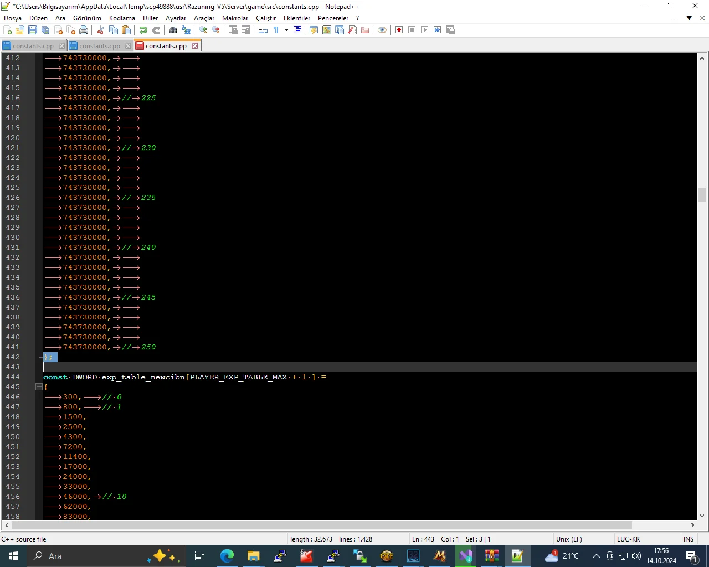Click the Print icon in toolbar
709x567 pixels.
(84, 30)
